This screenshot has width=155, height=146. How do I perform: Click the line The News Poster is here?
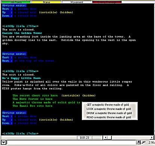click(x=32, y=99)
